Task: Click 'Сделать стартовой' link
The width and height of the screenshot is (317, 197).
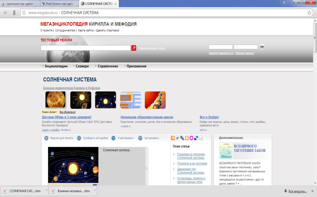Action: [x=107, y=30]
